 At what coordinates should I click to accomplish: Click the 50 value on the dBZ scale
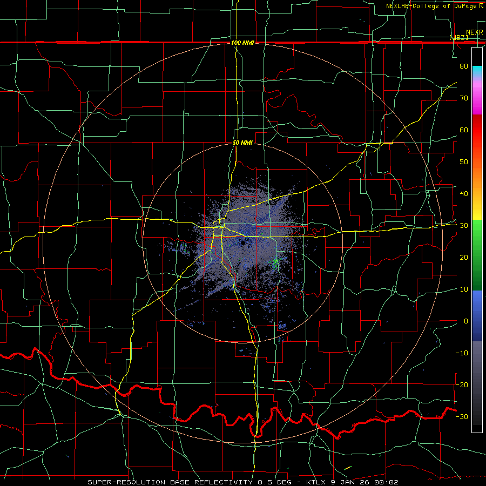[464, 162]
